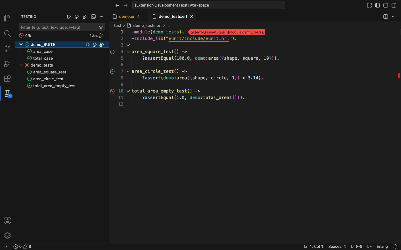This screenshot has width=401, height=250.
Task: Toggle the secondary side bar
Action: point(394,5)
